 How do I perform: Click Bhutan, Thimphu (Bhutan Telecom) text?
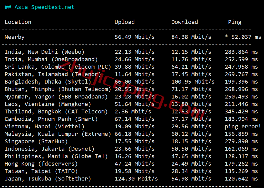pos(58,89)
